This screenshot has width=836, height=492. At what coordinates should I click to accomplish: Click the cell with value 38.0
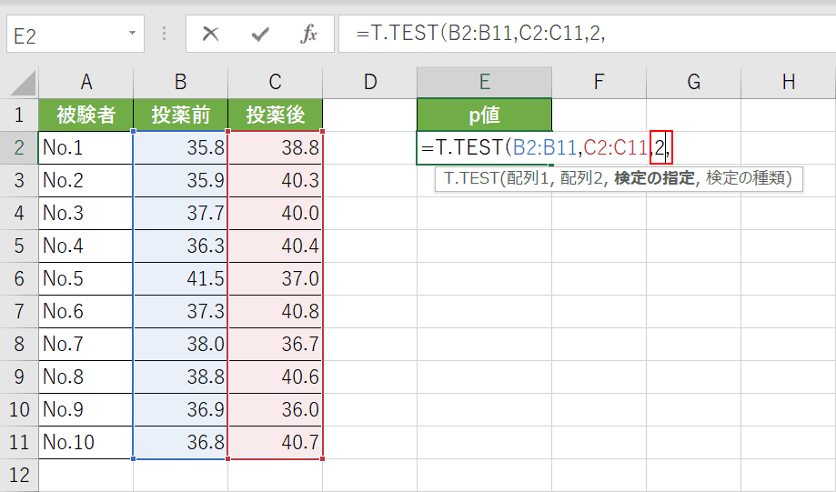(181, 344)
